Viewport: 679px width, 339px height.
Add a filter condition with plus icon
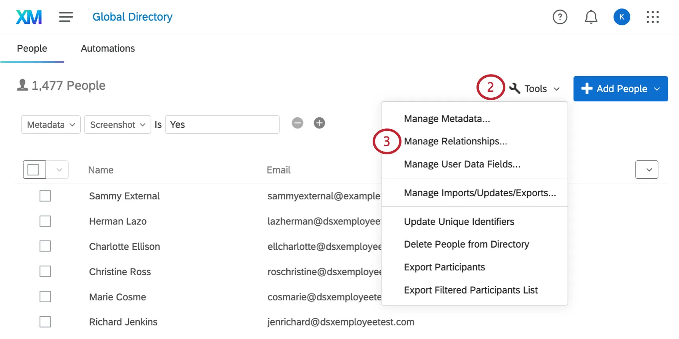pyautogui.click(x=319, y=123)
